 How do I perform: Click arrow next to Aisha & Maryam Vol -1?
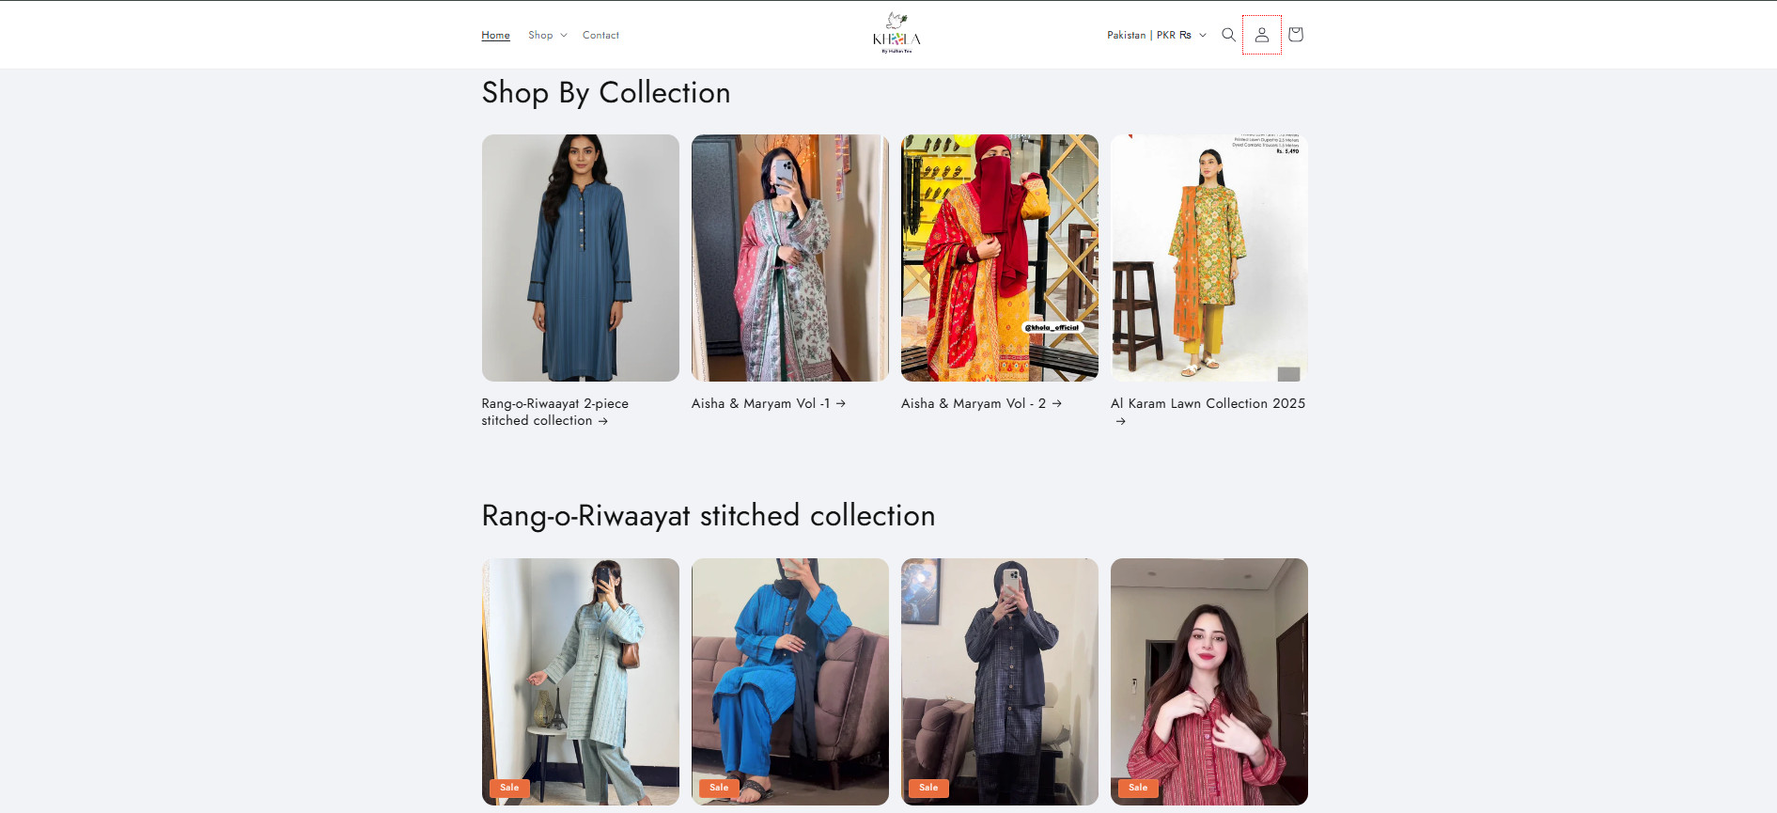click(x=841, y=403)
